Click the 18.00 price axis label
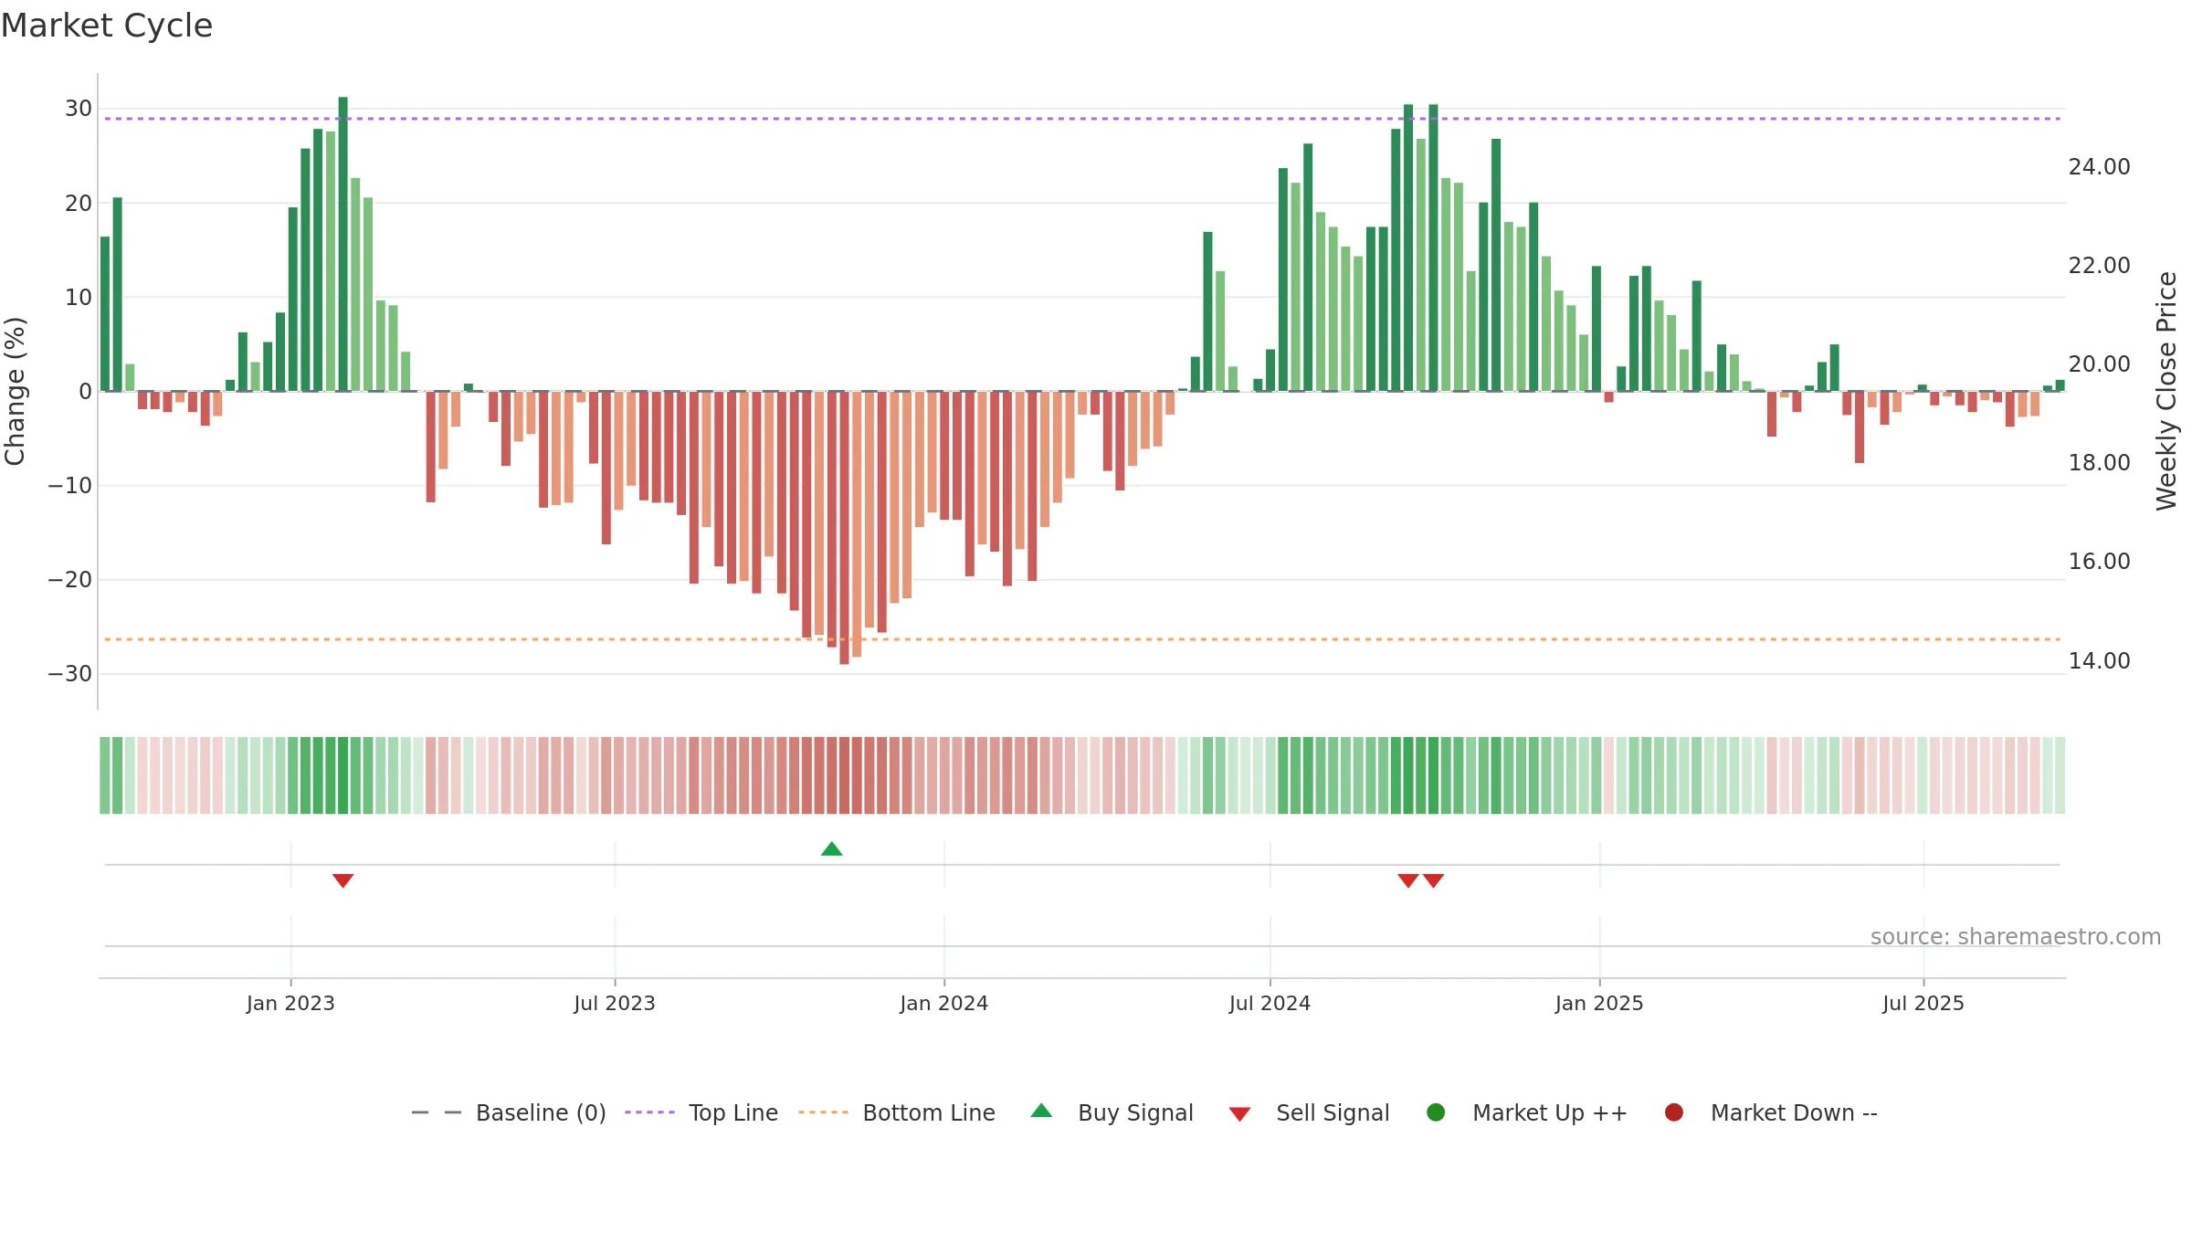 (2099, 462)
